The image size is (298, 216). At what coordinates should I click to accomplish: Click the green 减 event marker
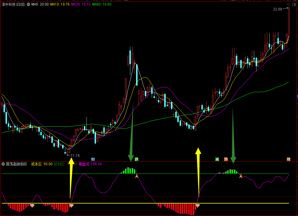(x=217, y=159)
